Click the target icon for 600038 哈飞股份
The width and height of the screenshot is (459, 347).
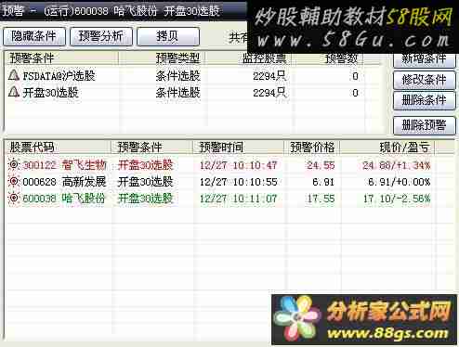pos(14,198)
